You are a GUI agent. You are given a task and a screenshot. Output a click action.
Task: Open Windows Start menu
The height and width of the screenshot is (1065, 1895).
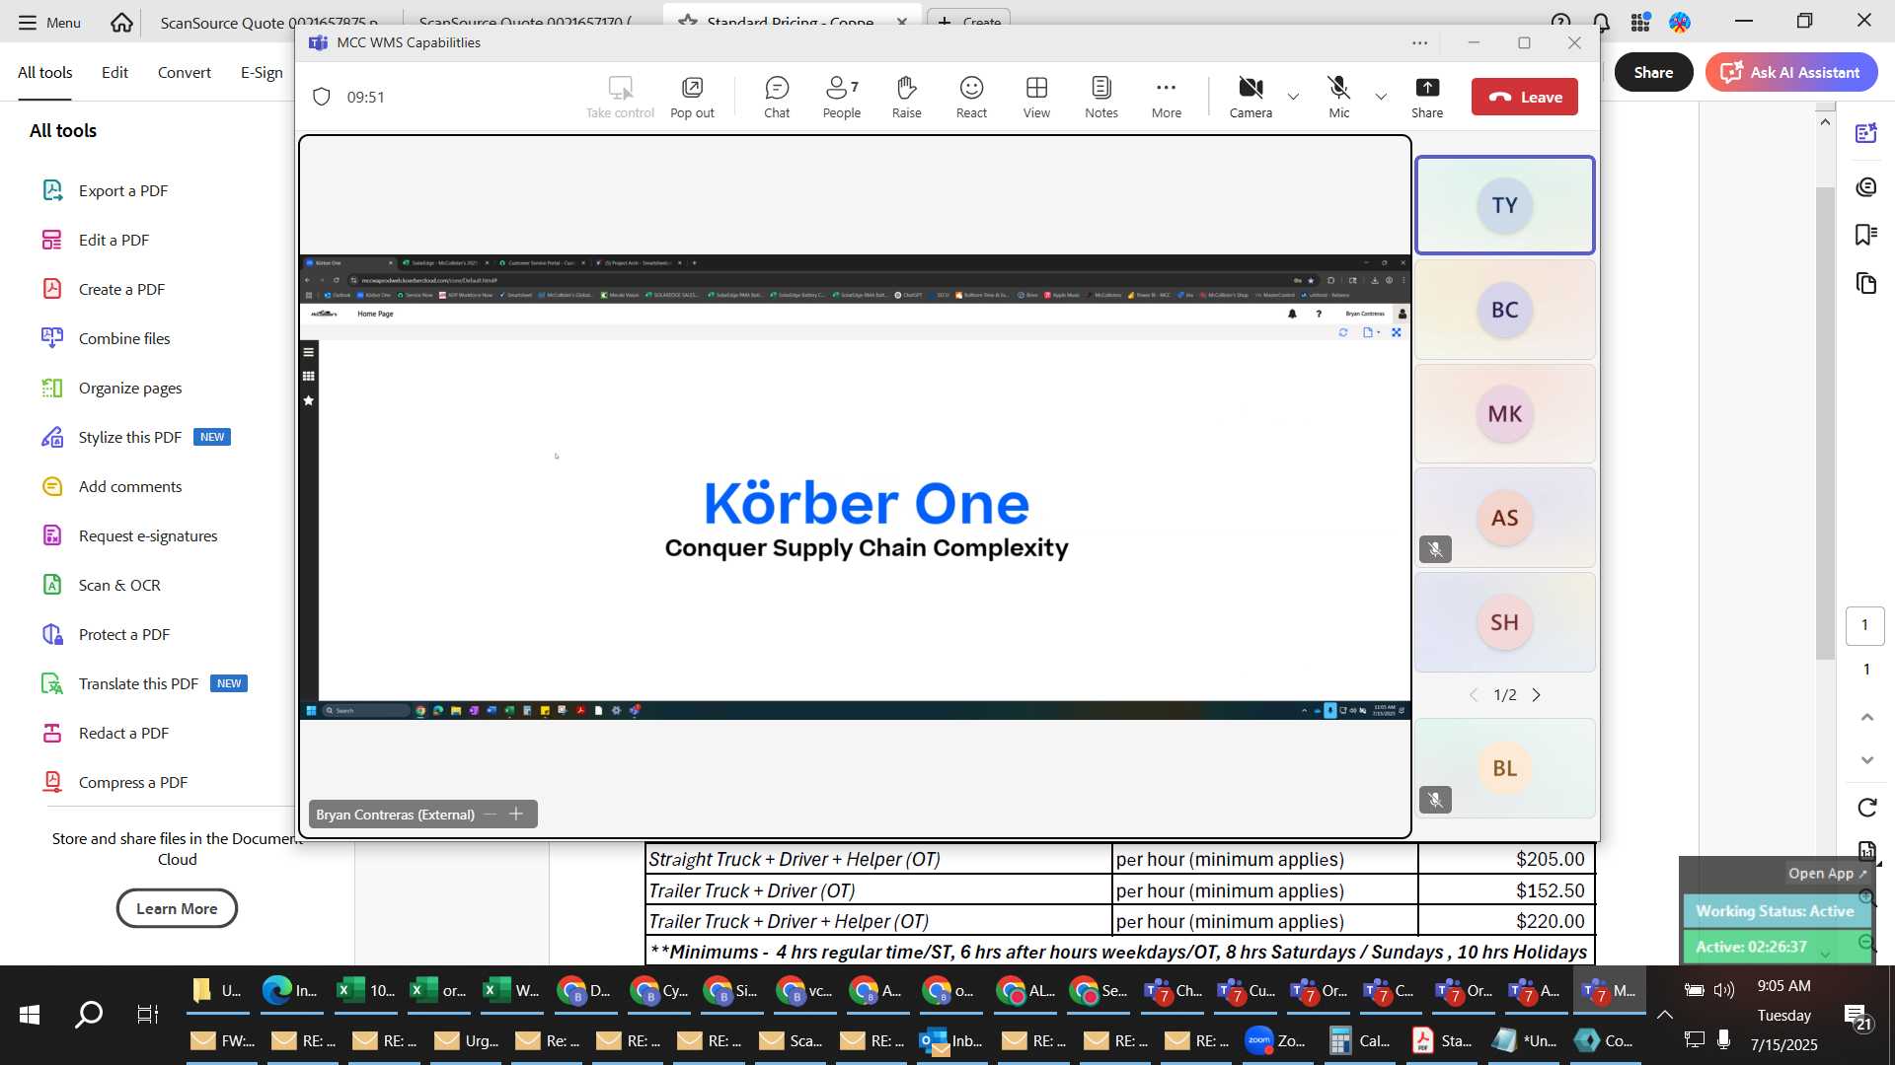click(30, 1014)
